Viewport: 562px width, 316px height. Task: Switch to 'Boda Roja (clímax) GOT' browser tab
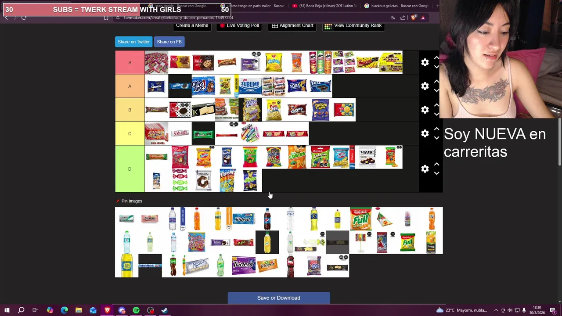coord(324,6)
